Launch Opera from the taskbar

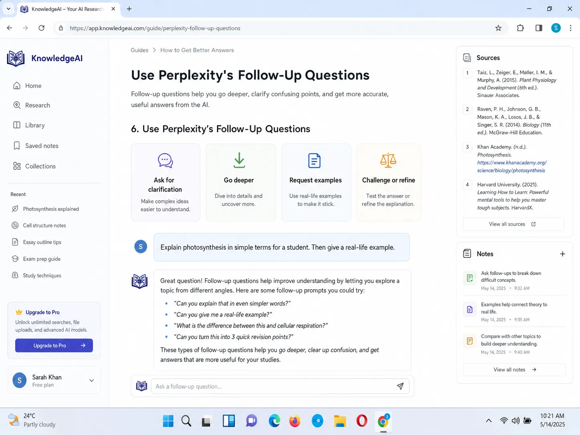[x=362, y=421]
